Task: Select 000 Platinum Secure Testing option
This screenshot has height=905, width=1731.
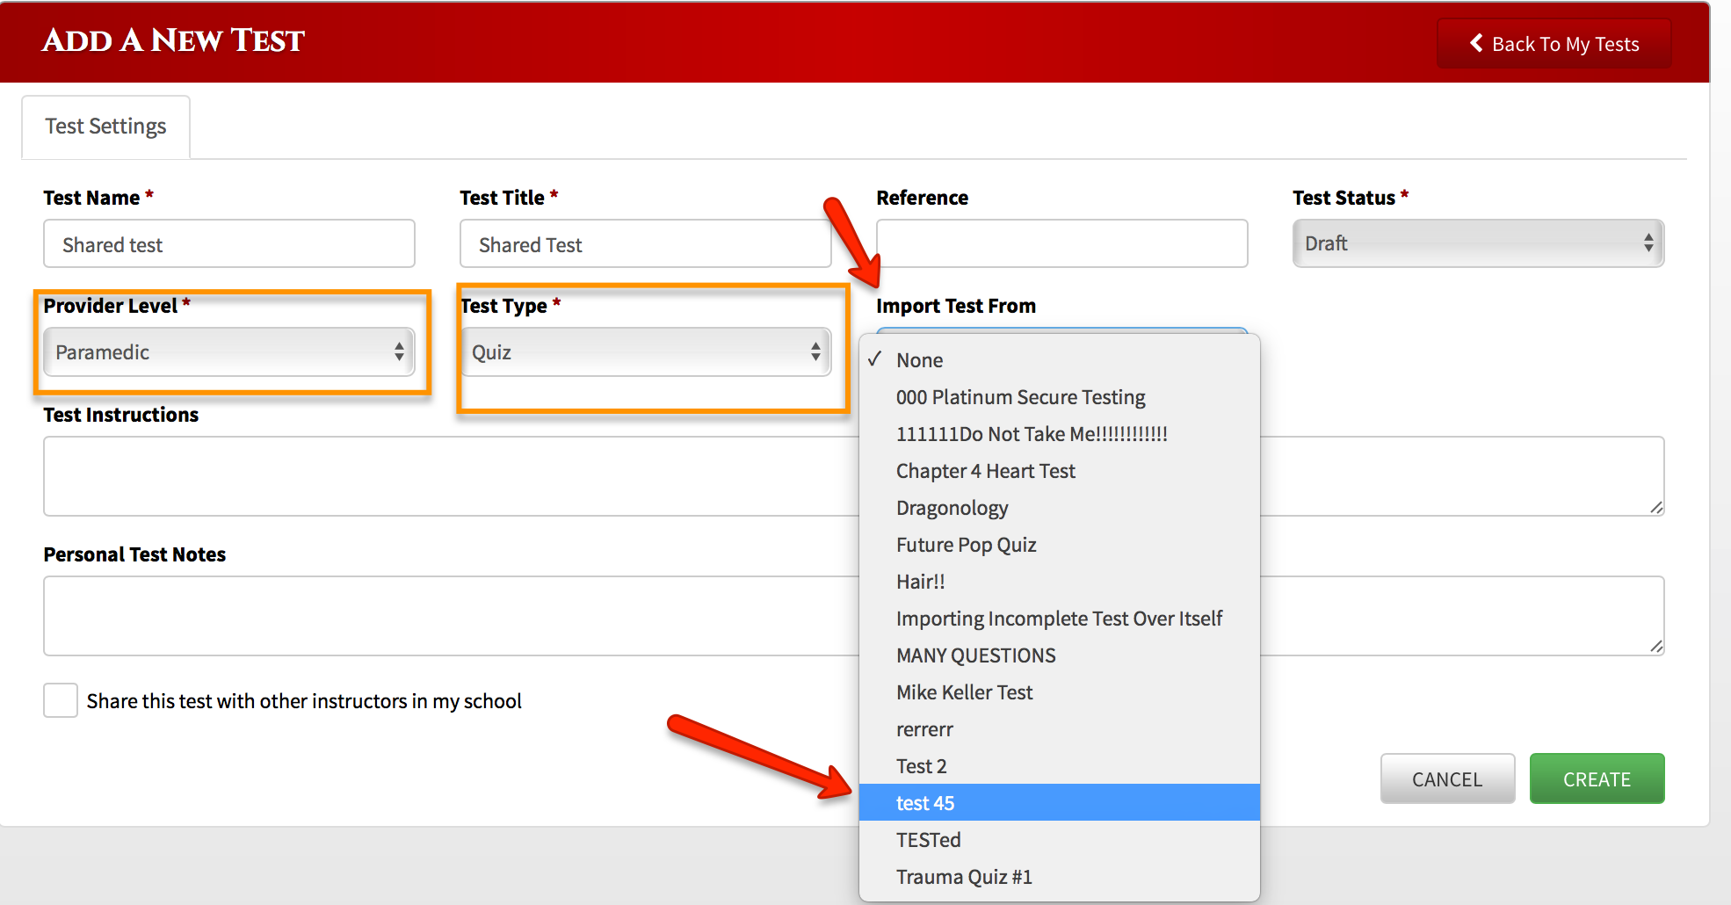Action: coord(1059,397)
